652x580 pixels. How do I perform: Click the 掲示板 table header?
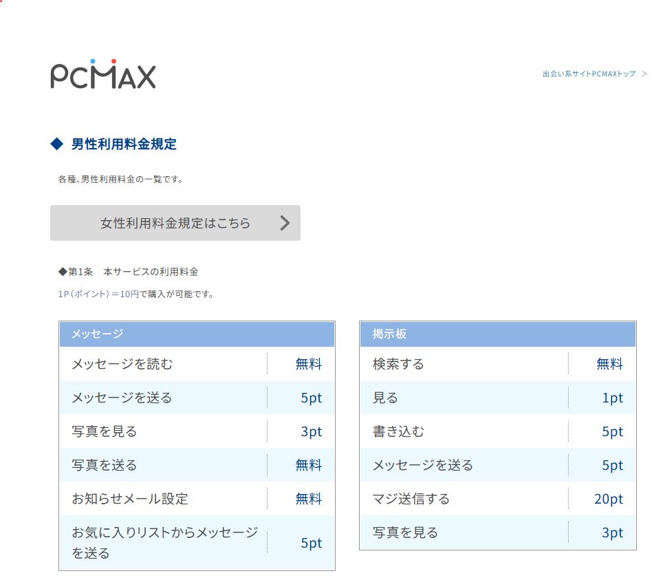point(498,334)
